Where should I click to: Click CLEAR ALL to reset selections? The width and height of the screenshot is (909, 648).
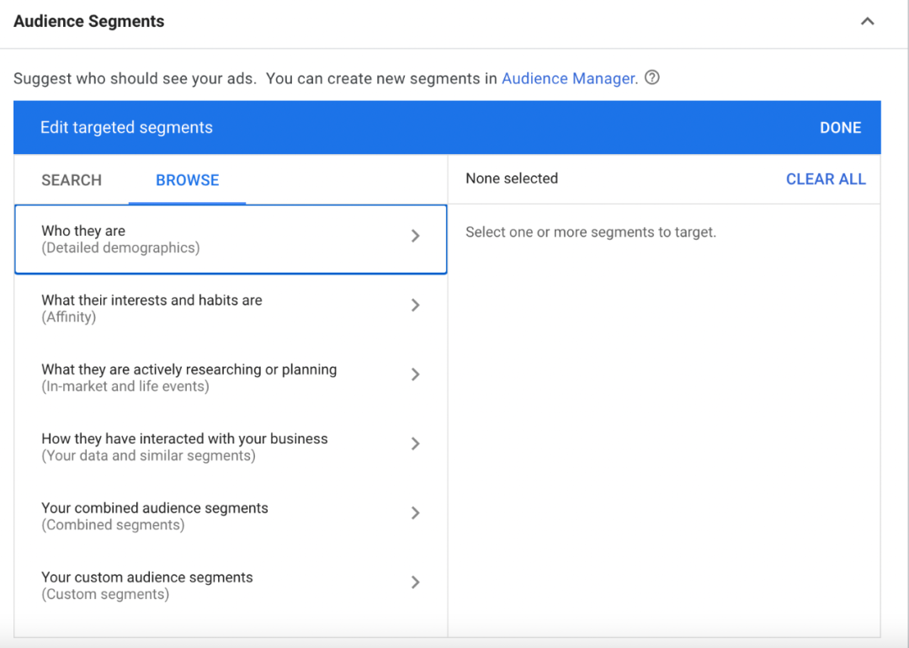coord(825,179)
